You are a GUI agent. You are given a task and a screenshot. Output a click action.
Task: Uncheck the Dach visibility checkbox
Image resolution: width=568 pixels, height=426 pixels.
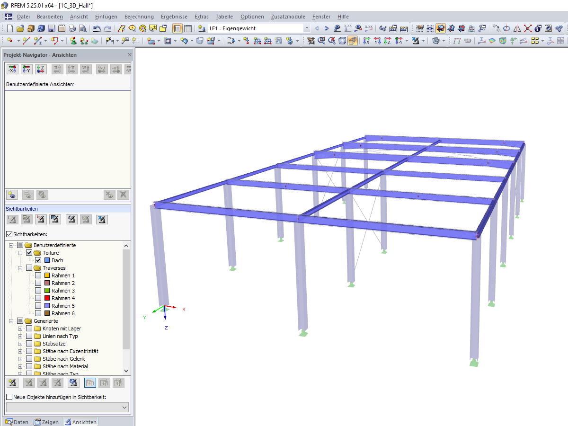pyautogui.click(x=38, y=260)
